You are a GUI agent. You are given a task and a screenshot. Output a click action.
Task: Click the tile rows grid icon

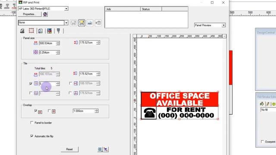click(36, 93)
